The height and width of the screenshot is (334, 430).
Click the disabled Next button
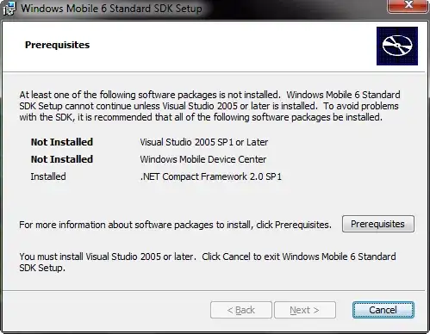[305, 310]
